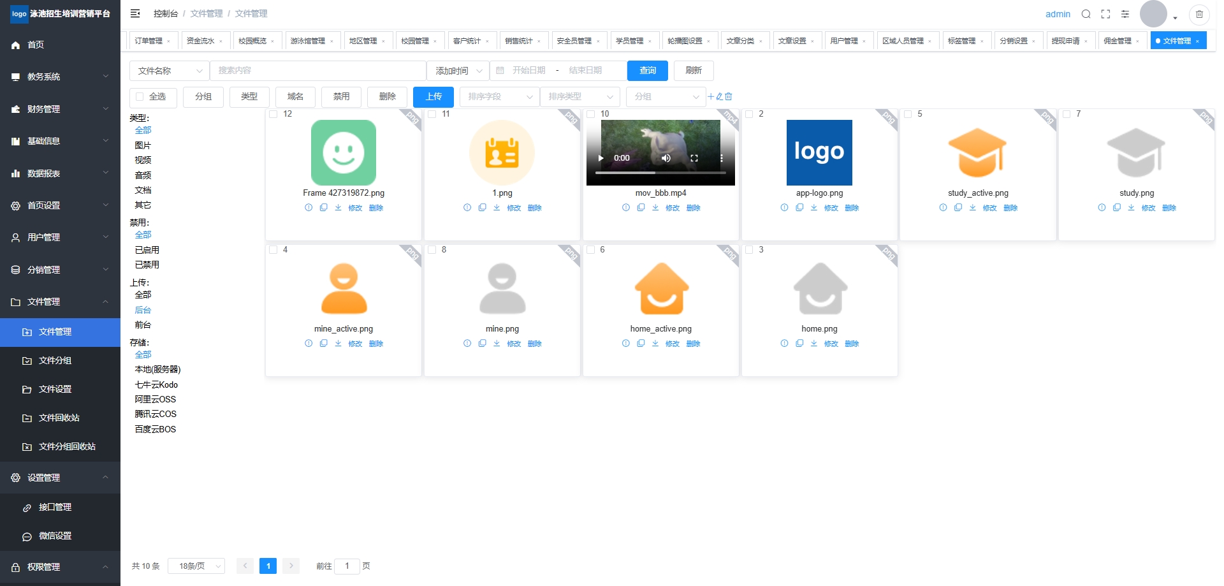
Task: Click the blue 上传 upload button
Action: point(433,97)
